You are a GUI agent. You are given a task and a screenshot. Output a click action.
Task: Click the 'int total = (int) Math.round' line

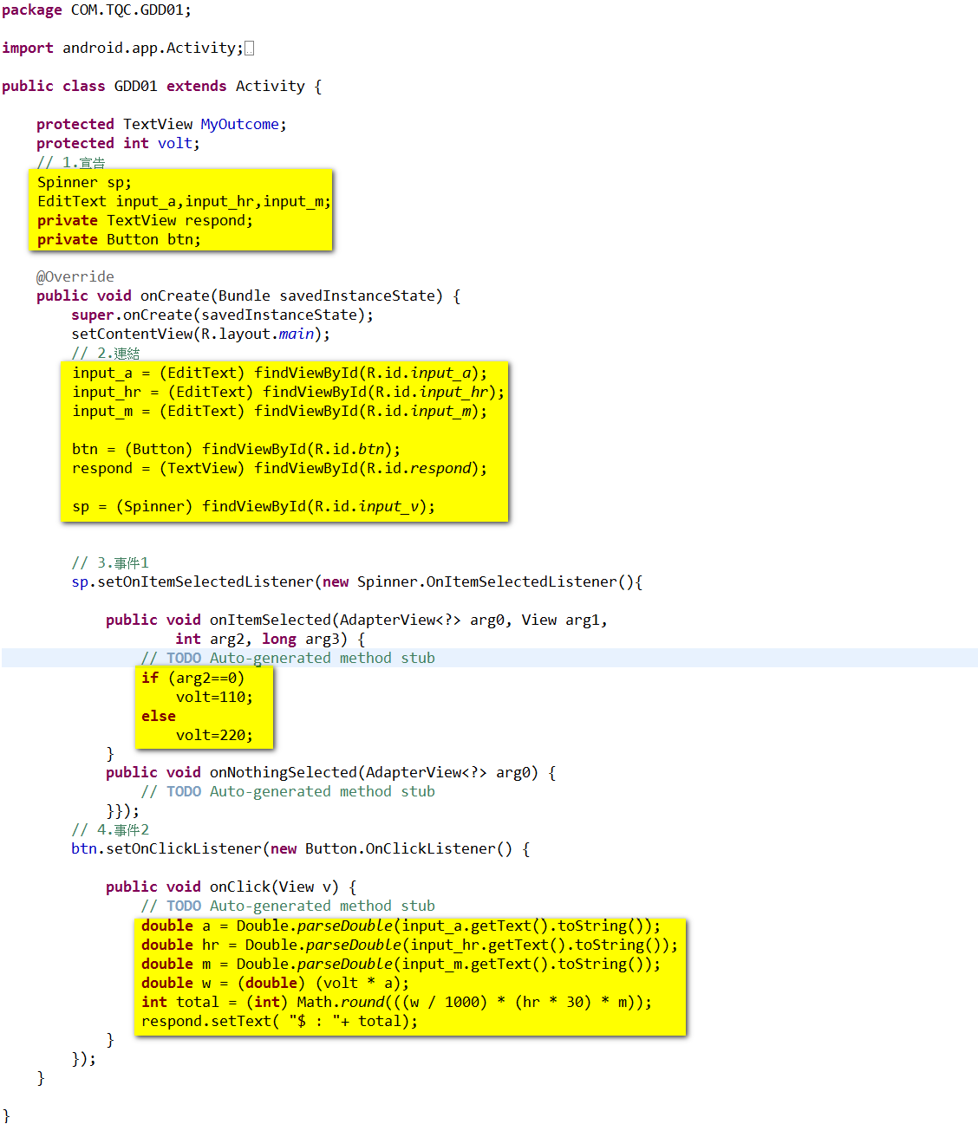pyautogui.click(x=396, y=1003)
